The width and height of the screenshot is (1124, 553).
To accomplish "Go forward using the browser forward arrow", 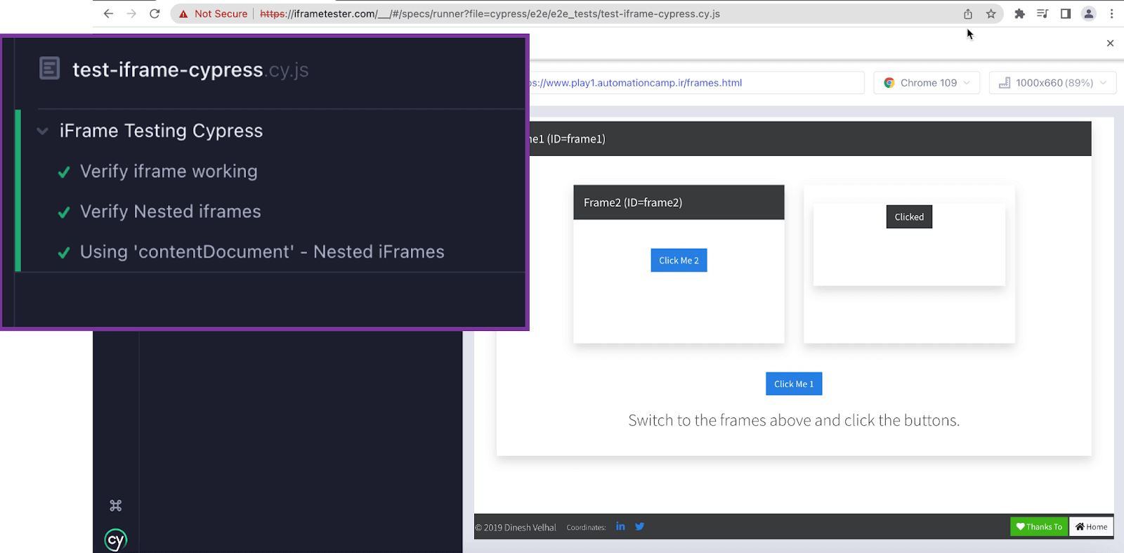I will (131, 13).
